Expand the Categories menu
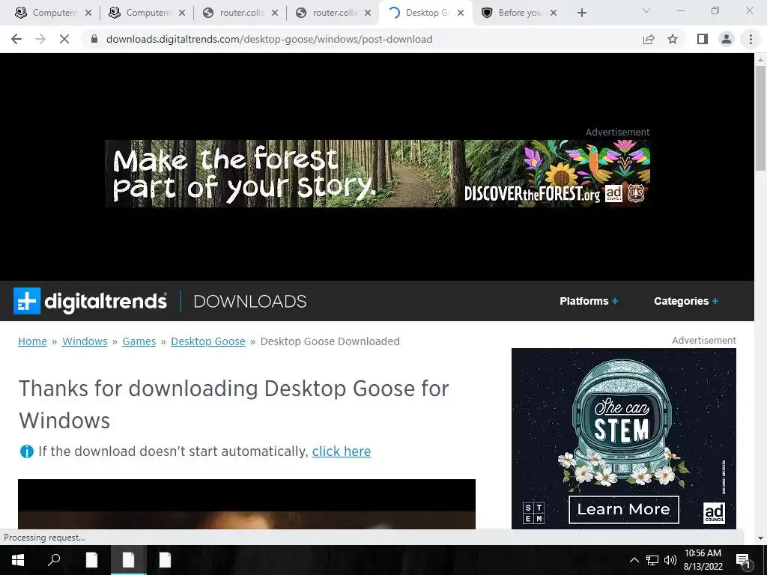This screenshot has width=767, height=575. 686,301
